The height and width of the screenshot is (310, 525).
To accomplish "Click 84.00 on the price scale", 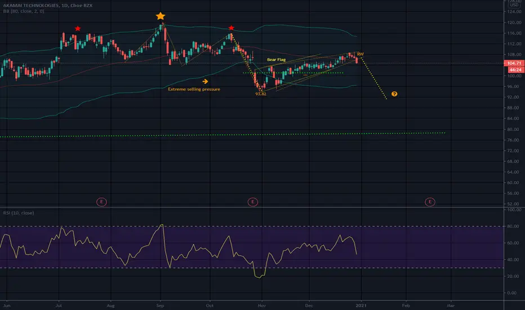I will click(514, 118).
